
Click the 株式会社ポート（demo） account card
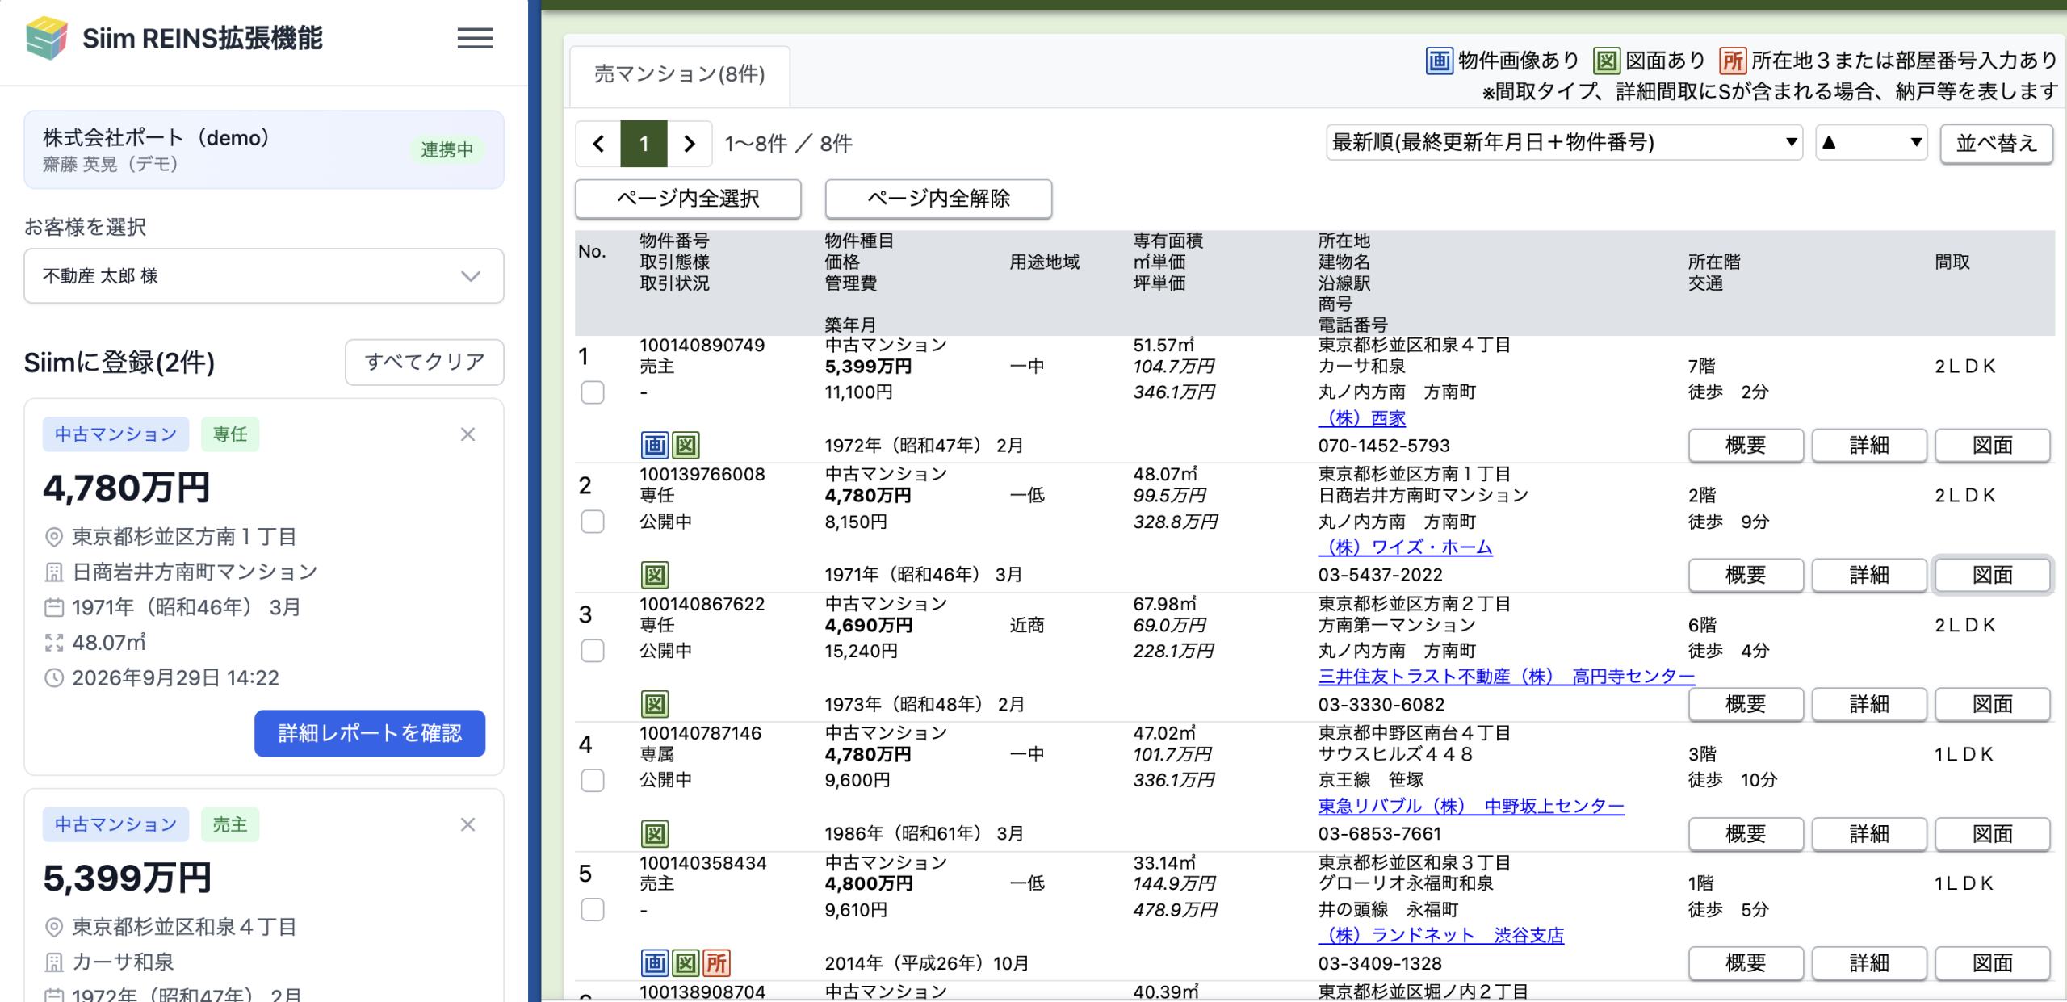click(x=264, y=150)
